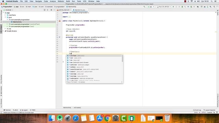Open the Build Variants side tab
Image resolution: width=219 pixels, height=123 pixels.
tap(1, 91)
